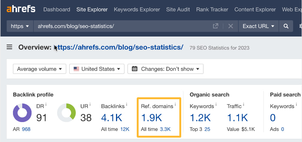Click the 4.1K backlinks number
The width and height of the screenshot is (302, 142).
coord(112,118)
